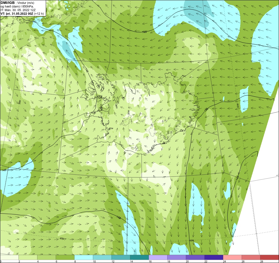Click the '146' contour label east of Iceland

point(206,110)
